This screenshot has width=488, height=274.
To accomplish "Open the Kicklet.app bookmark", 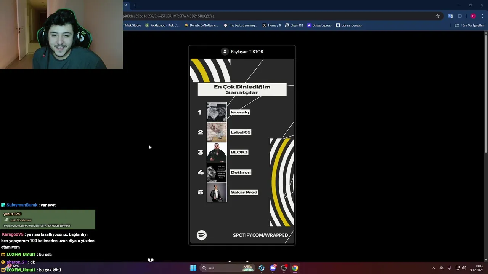I will coord(162,25).
